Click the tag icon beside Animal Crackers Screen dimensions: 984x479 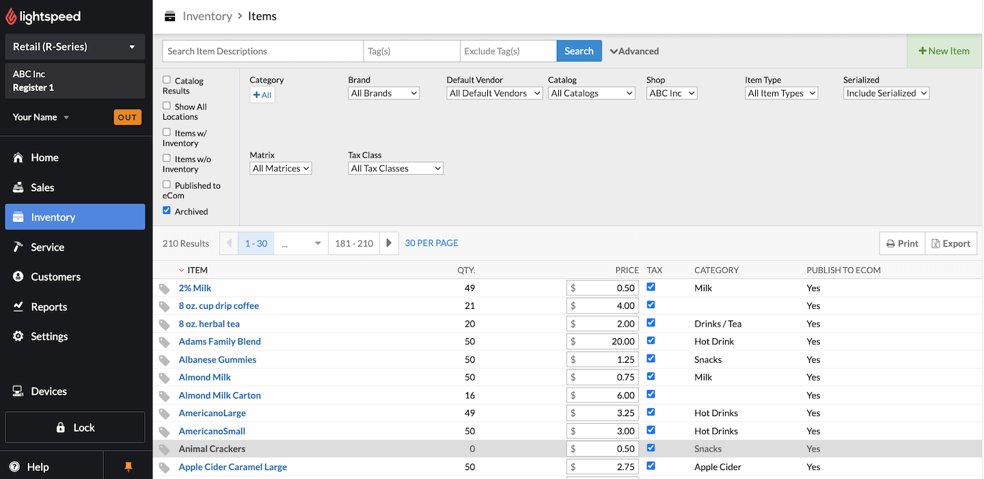point(164,450)
